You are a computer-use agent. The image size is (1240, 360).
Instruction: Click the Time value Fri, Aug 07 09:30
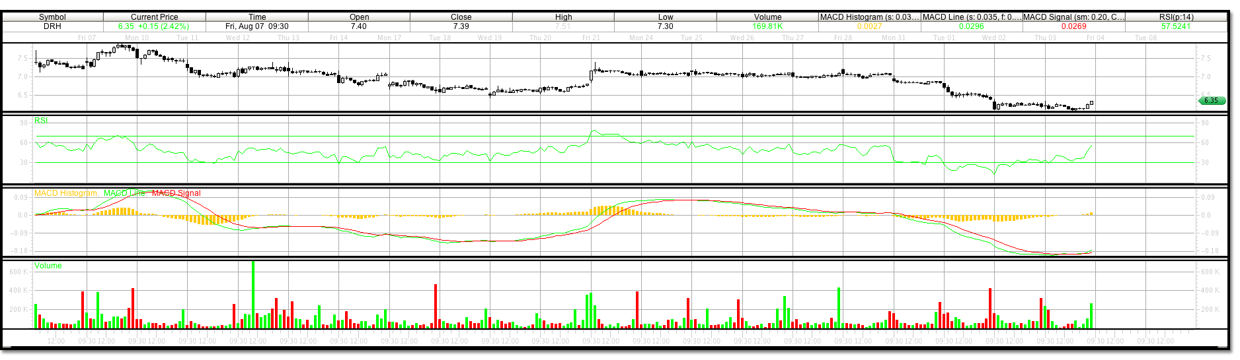pos(257,26)
